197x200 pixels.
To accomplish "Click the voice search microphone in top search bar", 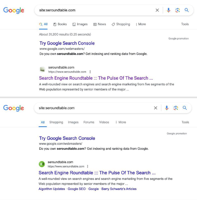I will 169,10.
